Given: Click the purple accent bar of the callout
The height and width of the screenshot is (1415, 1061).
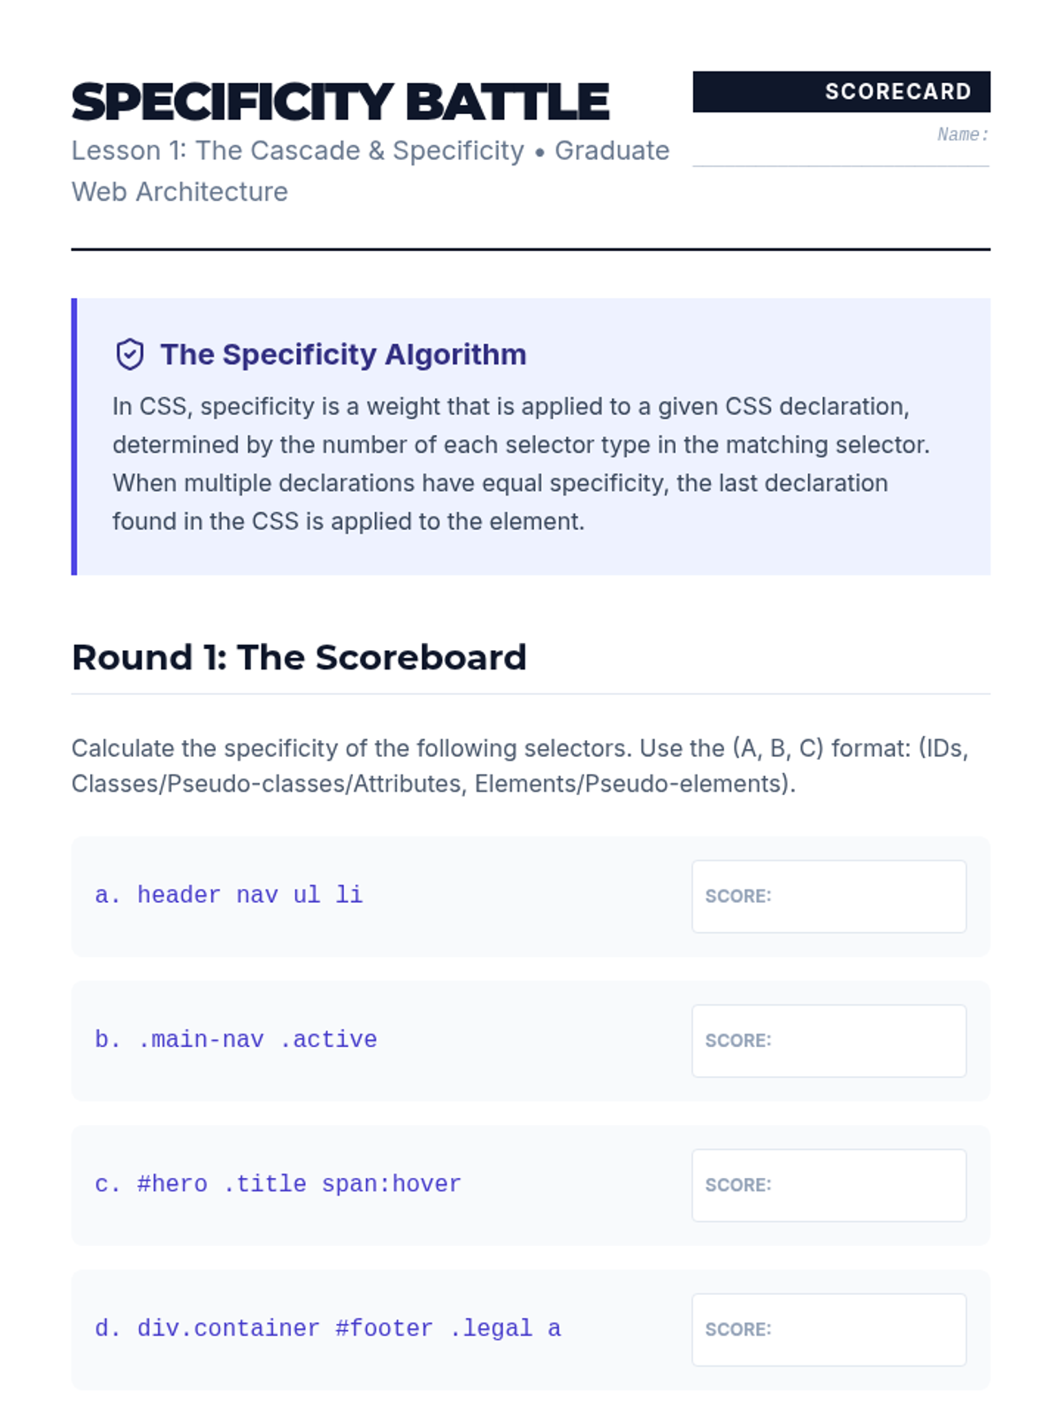Looking at the screenshot, I should [x=74, y=437].
